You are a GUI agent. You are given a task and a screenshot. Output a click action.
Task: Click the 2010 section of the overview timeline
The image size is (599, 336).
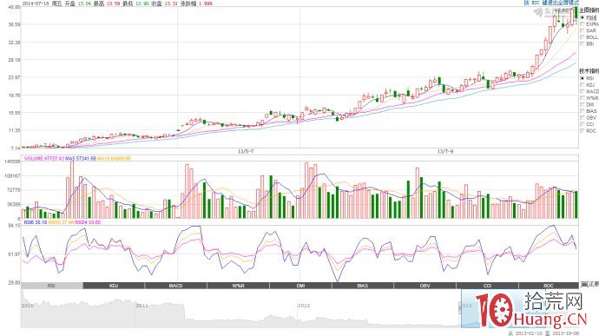point(28,306)
